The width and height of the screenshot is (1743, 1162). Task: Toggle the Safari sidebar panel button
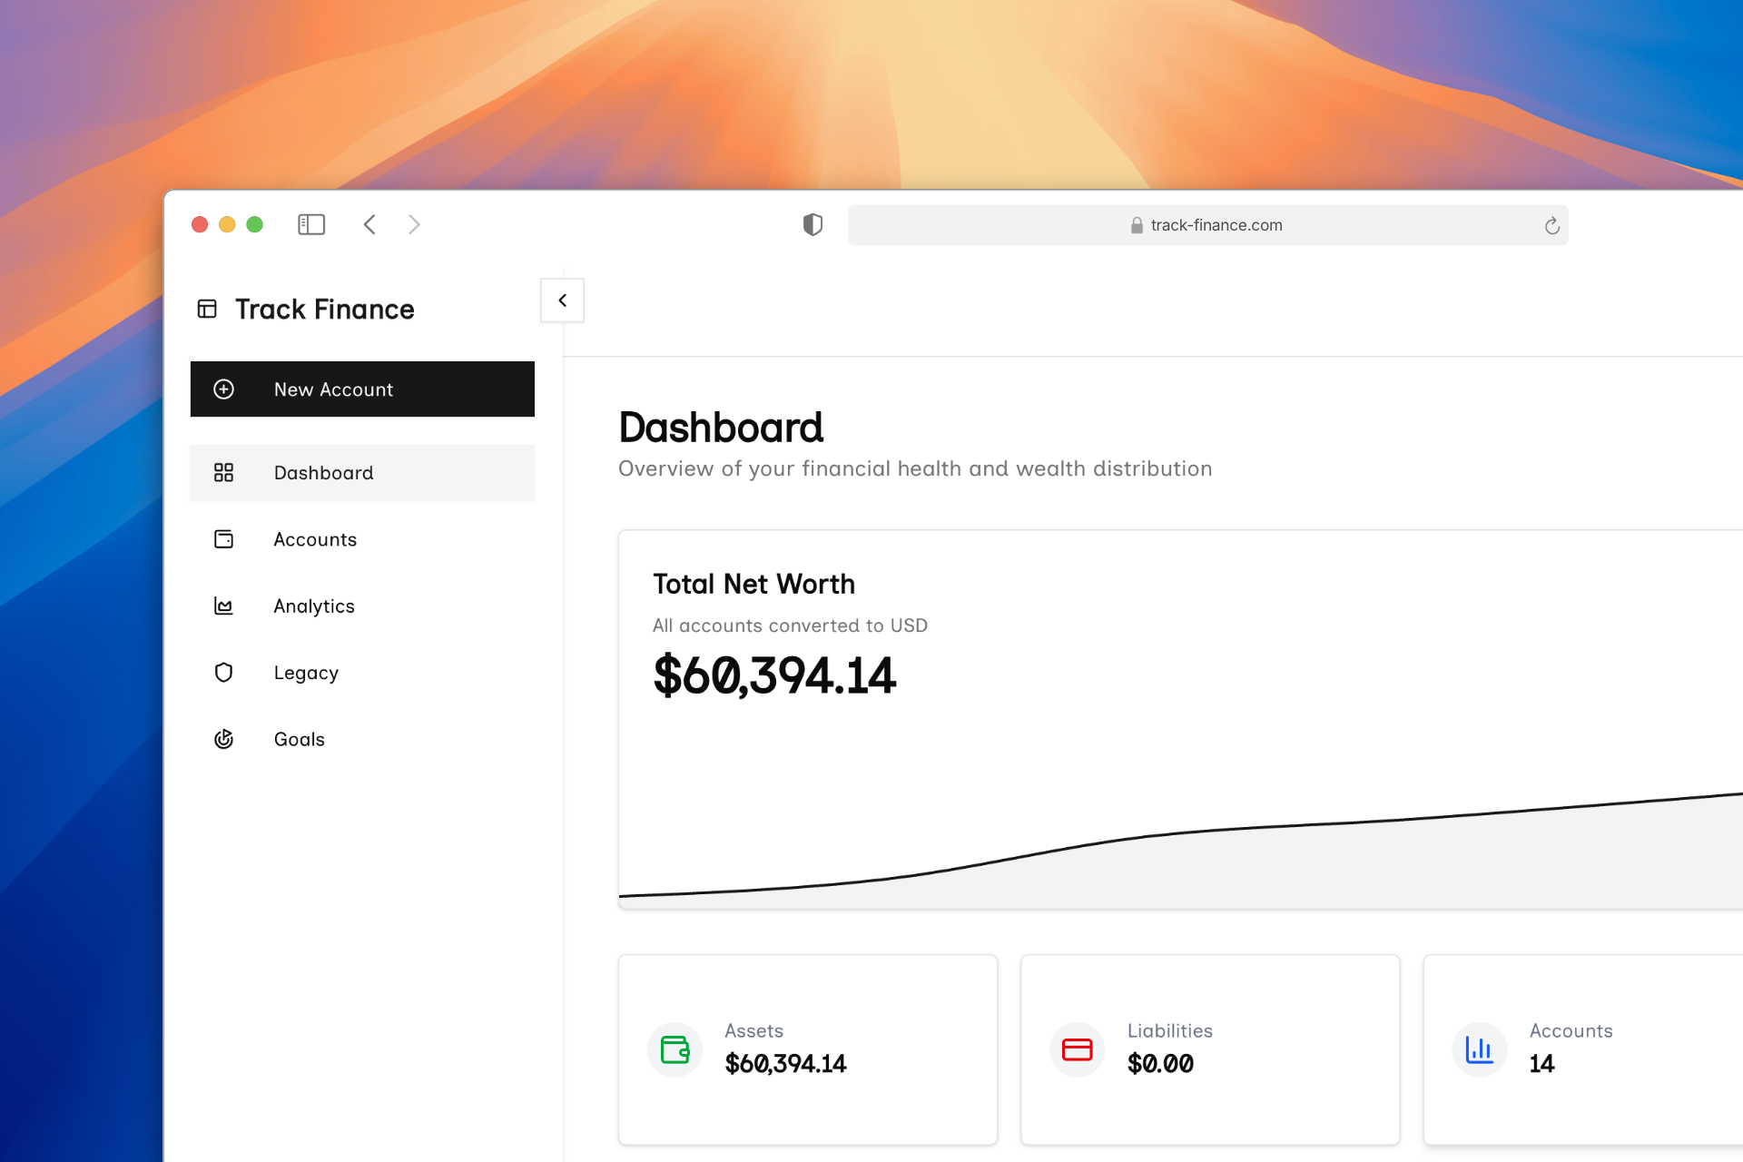click(x=311, y=224)
